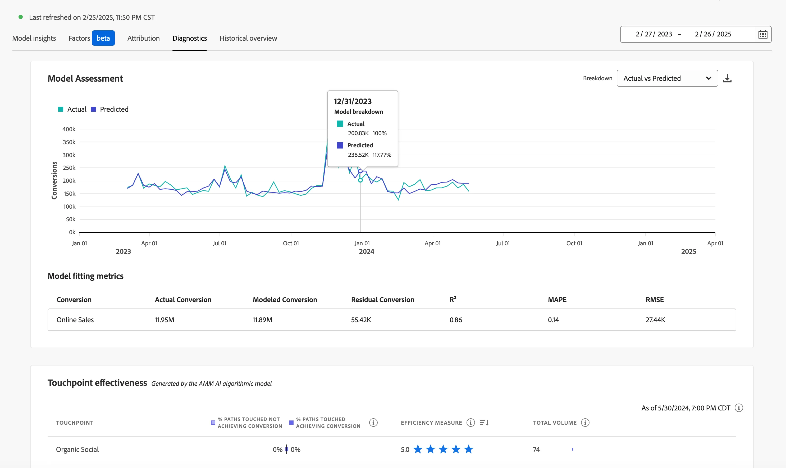The image size is (786, 468).
Task: Click the Actual Conversion value 11.95M
Action: [164, 320]
